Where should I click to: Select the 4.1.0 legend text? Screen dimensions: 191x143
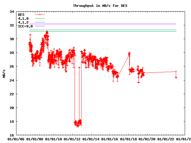click(x=23, y=18)
